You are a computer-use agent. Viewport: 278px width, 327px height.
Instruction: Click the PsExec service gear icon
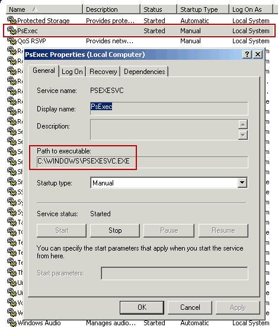[12, 30]
